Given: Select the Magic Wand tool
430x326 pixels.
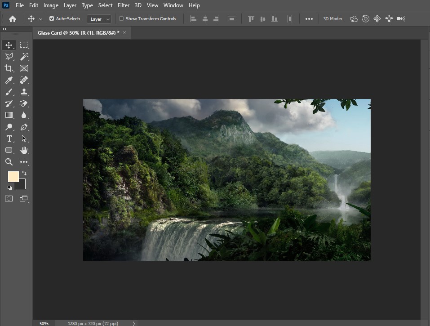Looking at the screenshot, I should point(24,57).
